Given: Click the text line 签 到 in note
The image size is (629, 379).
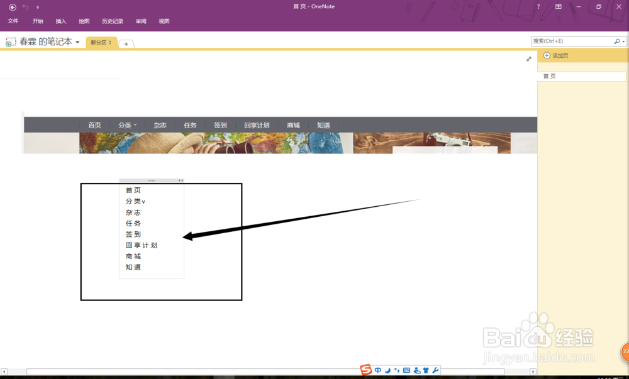Looking at the screenshot, I should (133, 234).
